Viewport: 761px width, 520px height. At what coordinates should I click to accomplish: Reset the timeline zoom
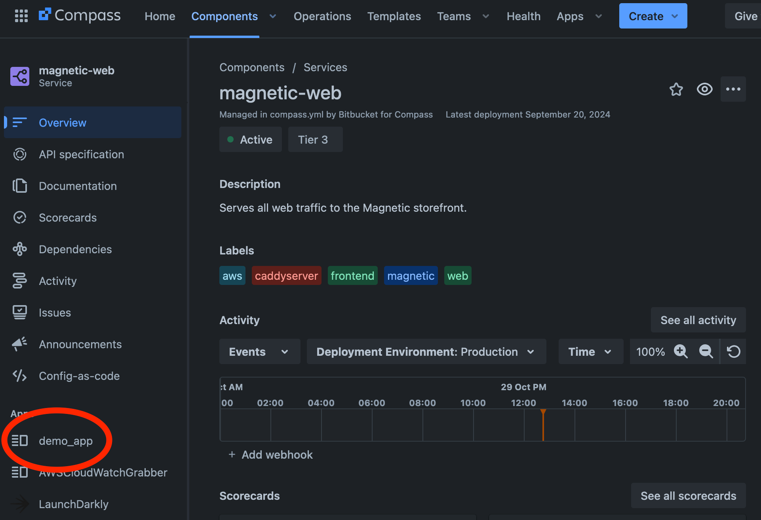(x=733, y=351)
